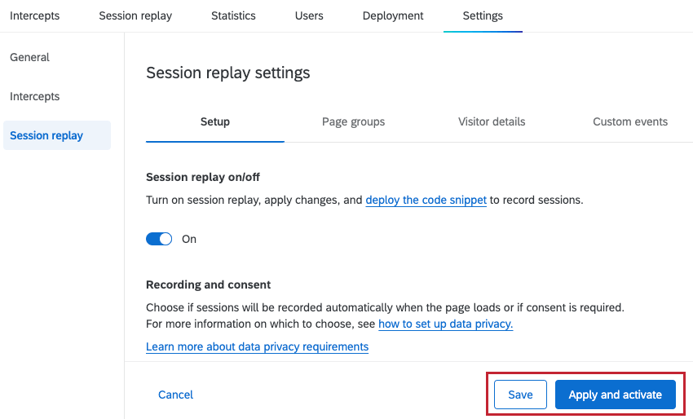Click the Cancel button
Image resolution: width=693 pixels, height=419 pixels.
pyautogui.click(x=175, y=395)
